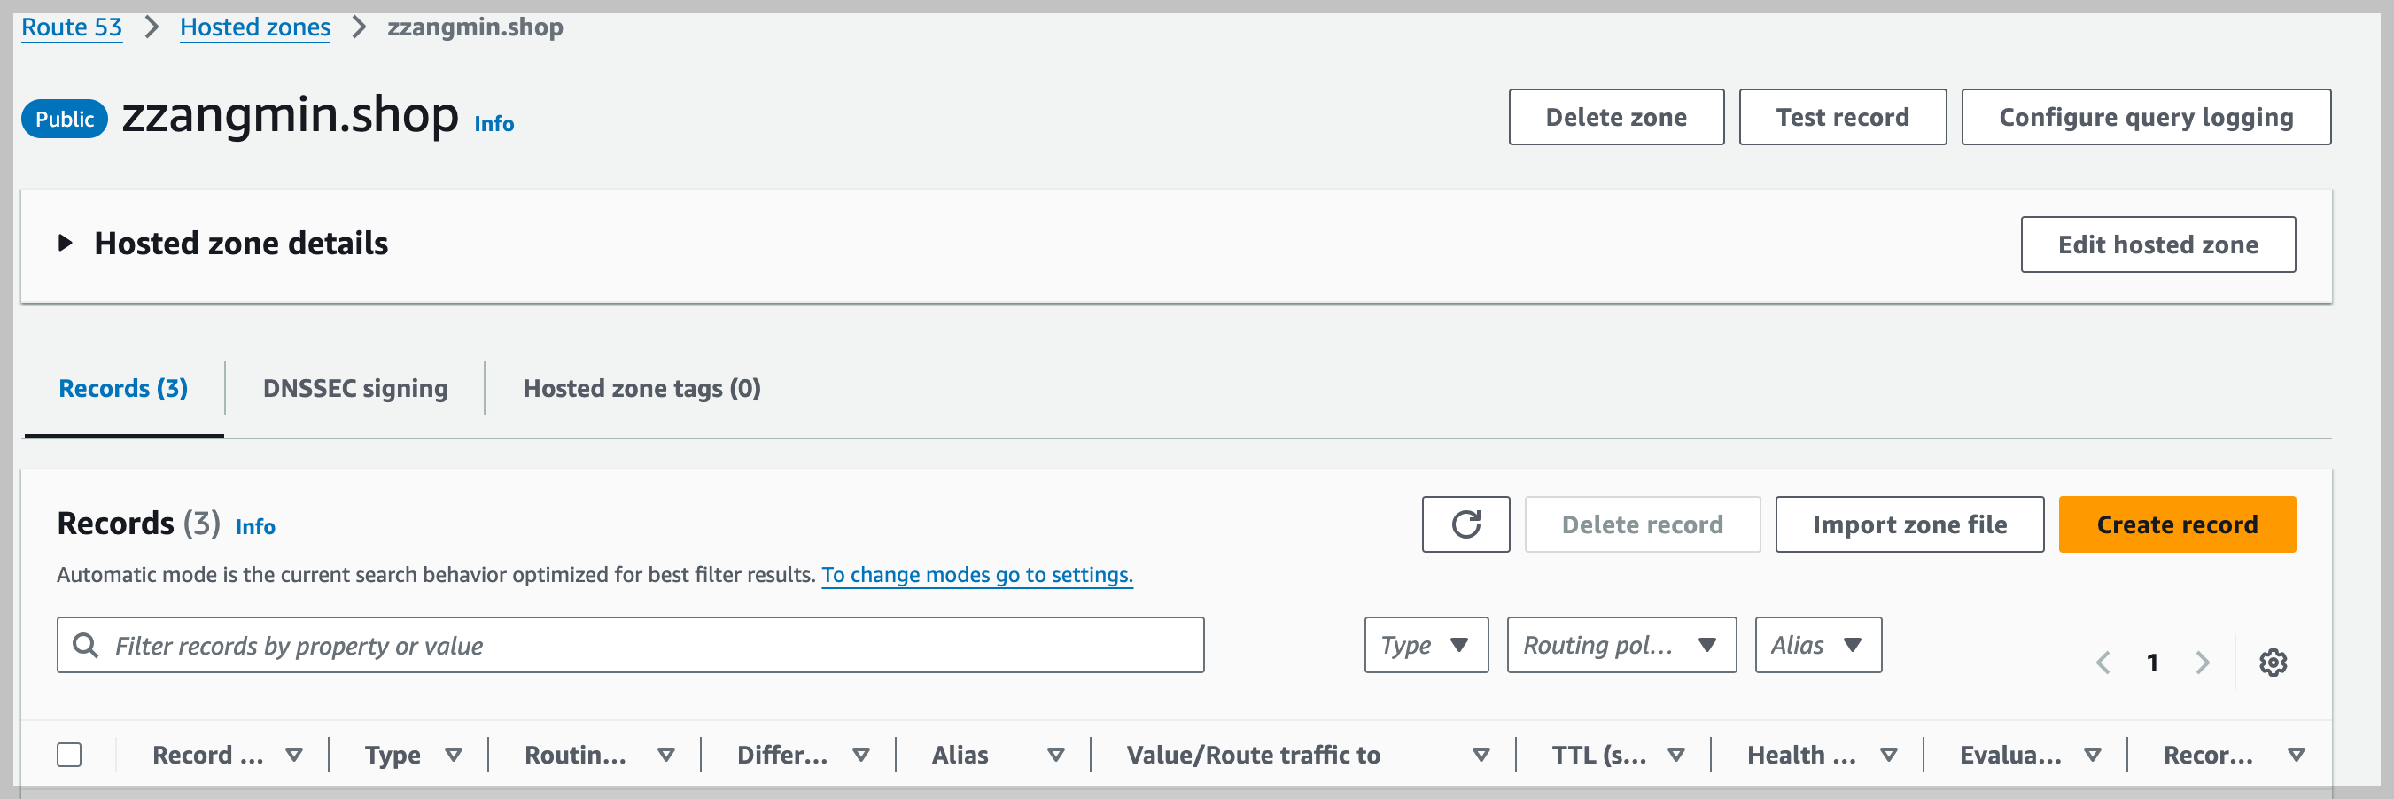The width and height of the screenshot is (2394, 799).
Task: Sort by Record name column arrow
Action: [293, 755]
